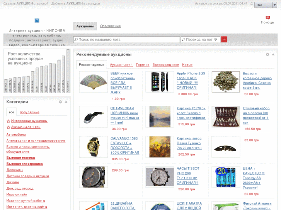
Task: Open the Автомобили category link
Action: tap(16, 134)
